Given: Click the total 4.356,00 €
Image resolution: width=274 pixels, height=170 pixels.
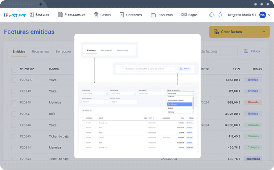Looking at the screenshot, I should coord(233,125).
